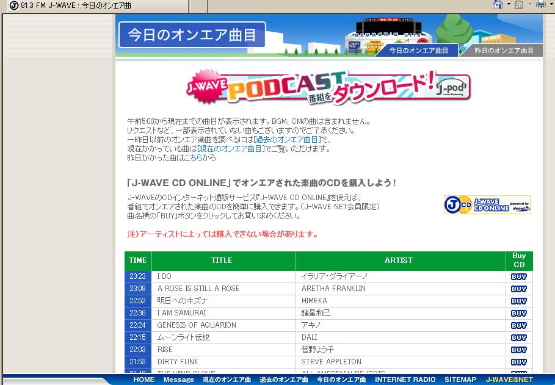Click BUY icon for I AM SAMURAI
The width and height of the screenshot is (555, 385).
coord(518,313)
